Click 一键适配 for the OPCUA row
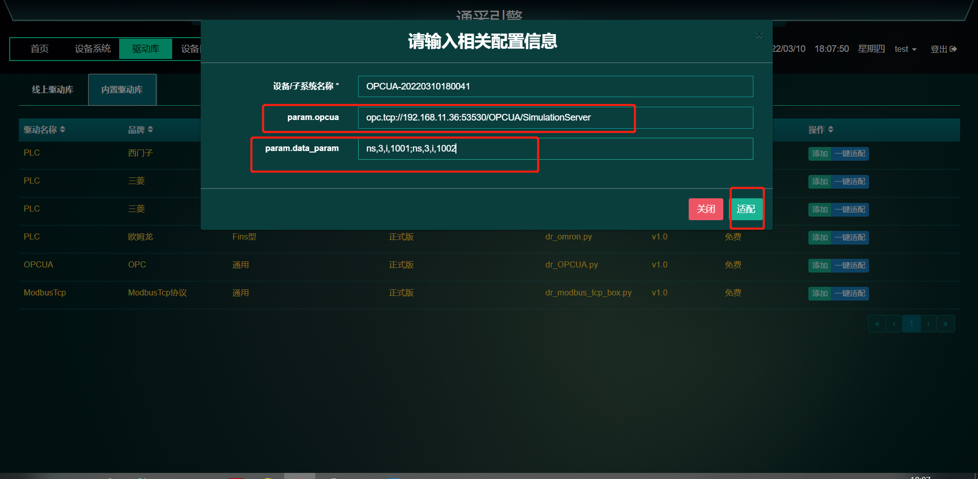The image size is (978, 479). pos(850,265)
